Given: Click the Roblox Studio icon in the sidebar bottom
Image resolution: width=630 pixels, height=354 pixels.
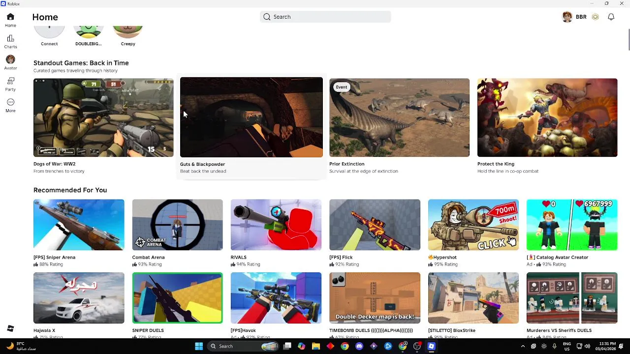Looking at the screenshot, I should pos(10,328).
